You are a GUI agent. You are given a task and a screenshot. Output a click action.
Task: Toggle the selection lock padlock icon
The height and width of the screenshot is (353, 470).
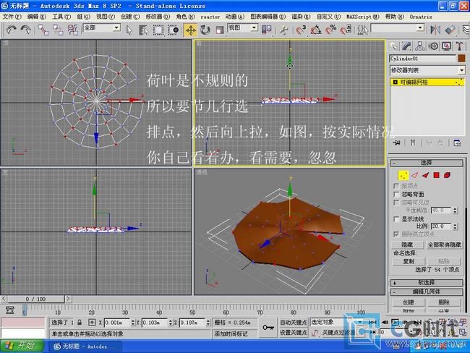pos(80,323)
